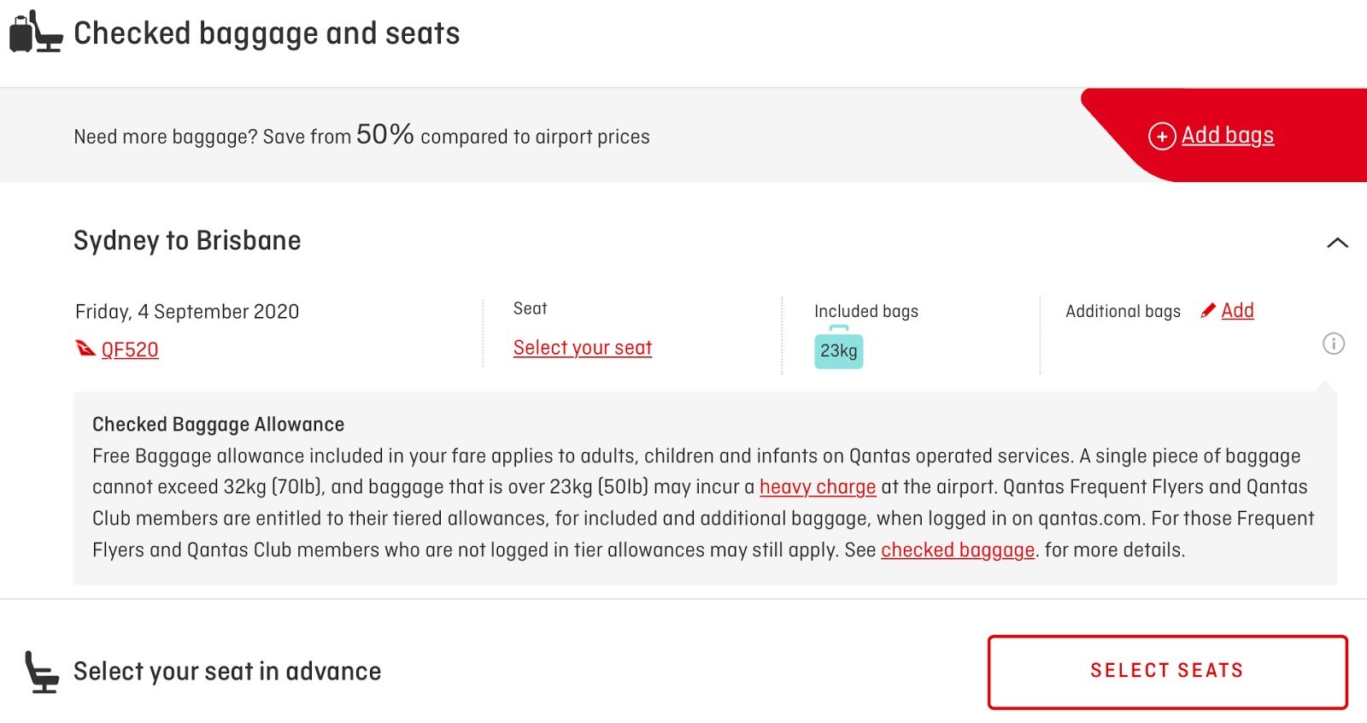
Task: Add additional bags using the Add link
Action: pyautogui.click(x=1238, y=310)
